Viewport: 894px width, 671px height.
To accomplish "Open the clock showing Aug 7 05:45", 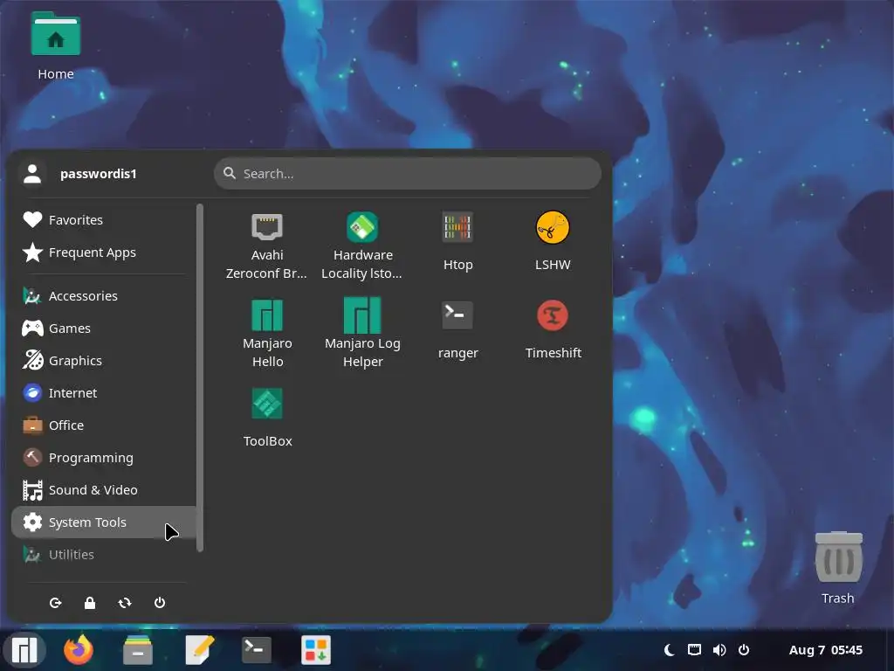I will click(x=825, y=649).
